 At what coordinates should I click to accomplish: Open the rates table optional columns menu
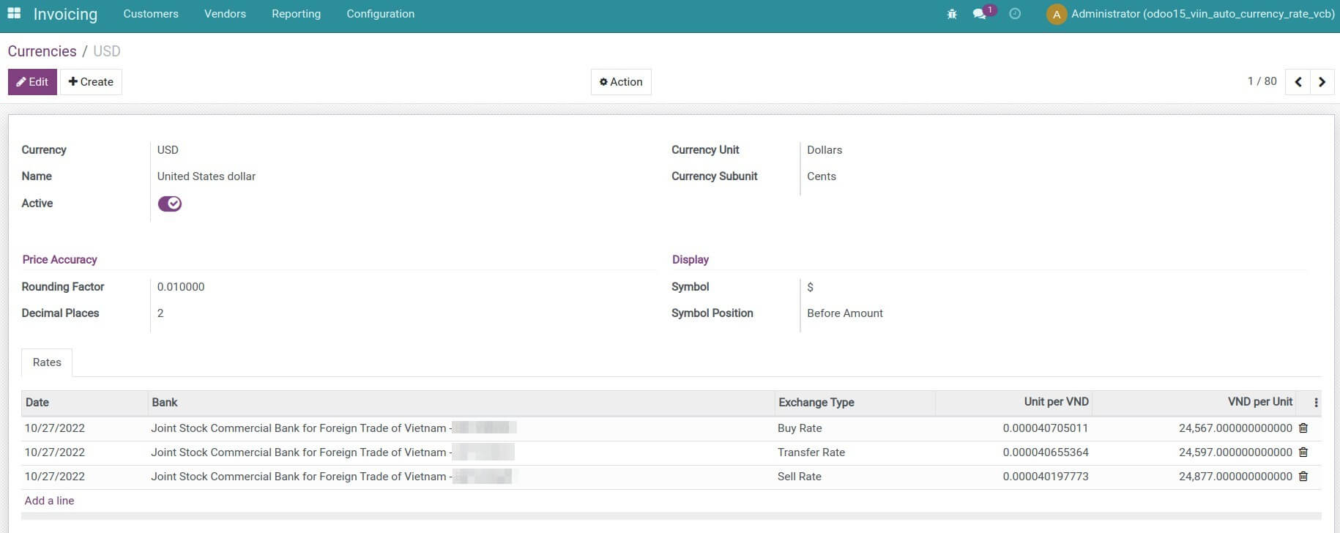(1316, 403)
